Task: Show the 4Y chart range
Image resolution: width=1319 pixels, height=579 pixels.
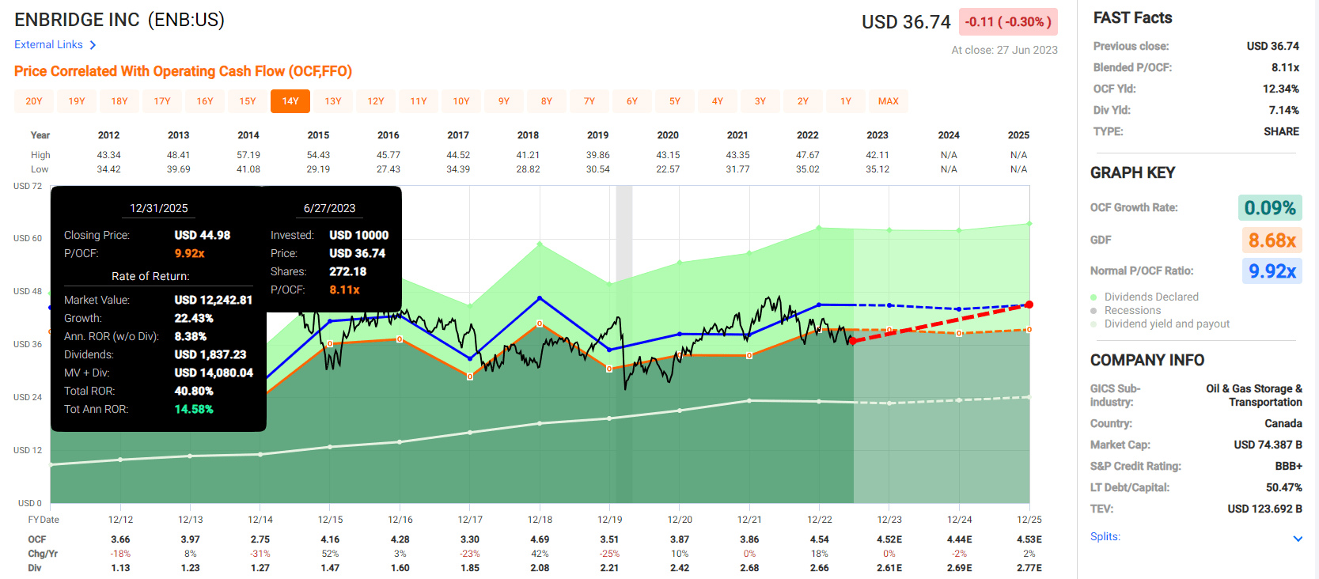Action: pos(718,101)
